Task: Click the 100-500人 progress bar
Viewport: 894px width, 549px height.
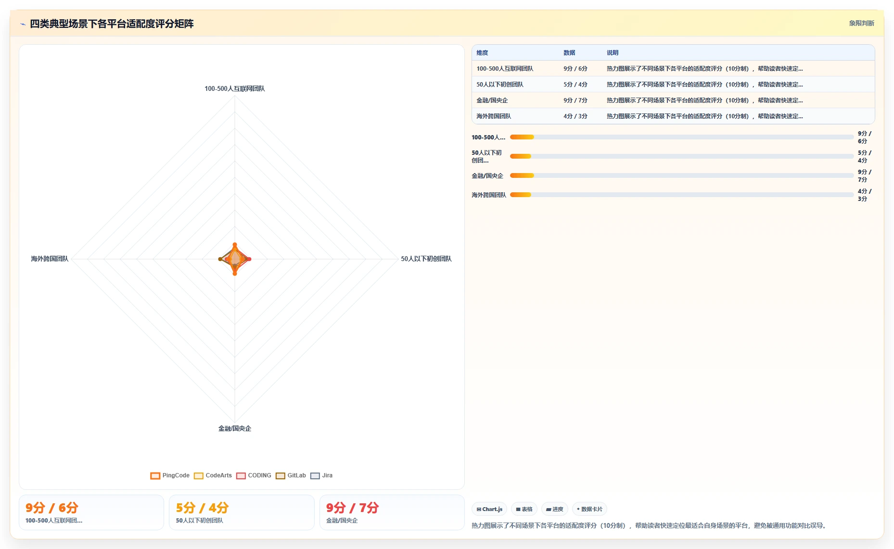Action: click(x=682, y=137)
